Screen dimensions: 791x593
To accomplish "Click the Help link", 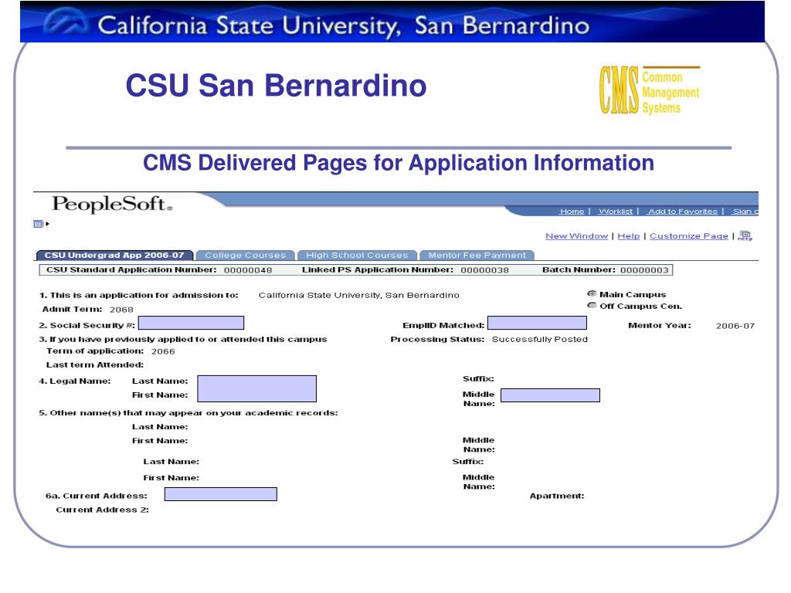I will [629, 236].
